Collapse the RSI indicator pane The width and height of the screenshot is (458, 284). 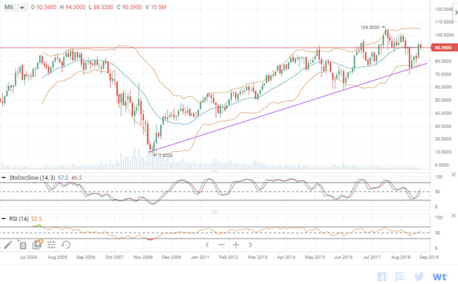coord(4,219)
